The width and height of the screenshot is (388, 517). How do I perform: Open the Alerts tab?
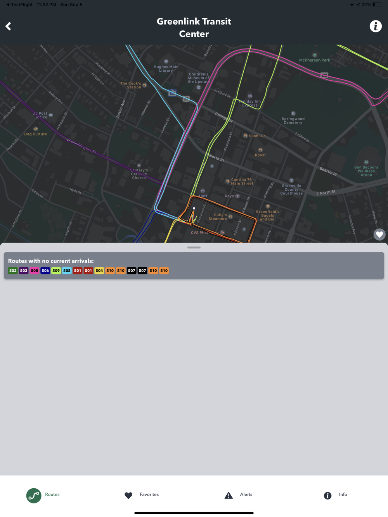coord(238,495)
